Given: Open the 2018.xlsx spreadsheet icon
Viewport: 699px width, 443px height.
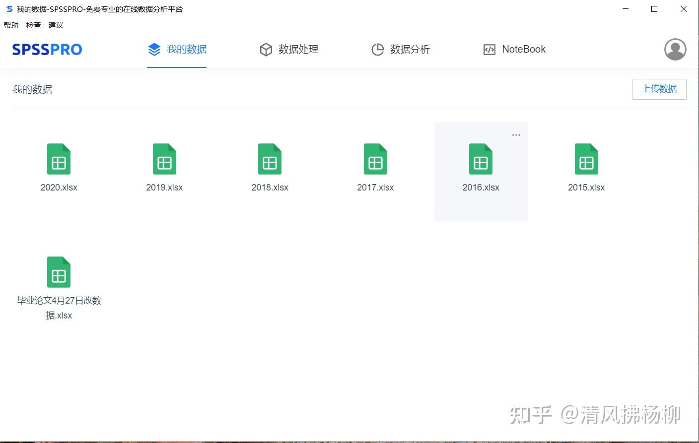Looking at the screenshot, I should click(x=270, y=159).
